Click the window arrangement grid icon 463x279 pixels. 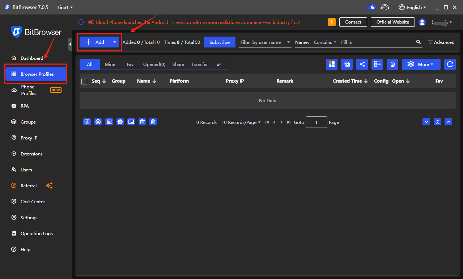(332, 64)
